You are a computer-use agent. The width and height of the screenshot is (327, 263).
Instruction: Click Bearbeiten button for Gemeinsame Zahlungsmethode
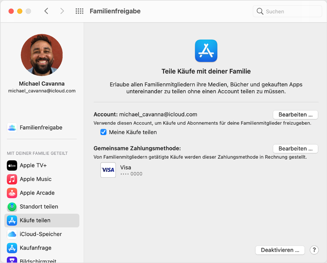click(296, 149)
